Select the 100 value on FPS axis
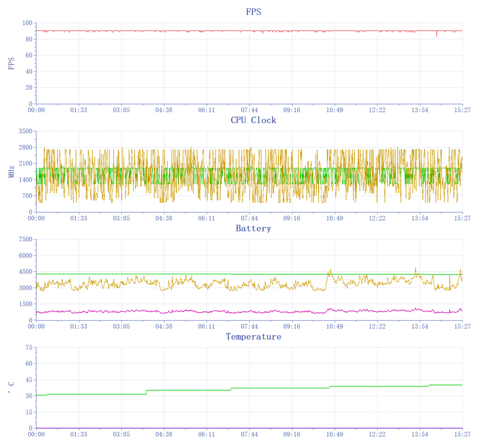Image resolution: width=478 pixels, height=444 pixels. [x=27, y=23]
